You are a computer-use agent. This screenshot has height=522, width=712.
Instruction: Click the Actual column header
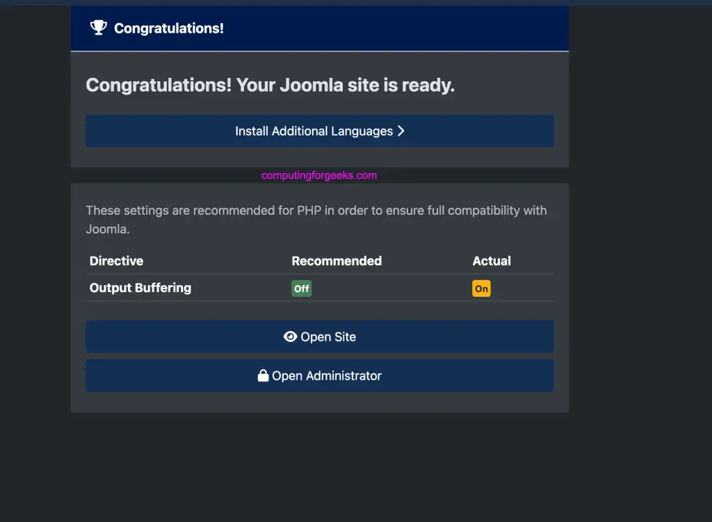492,261
